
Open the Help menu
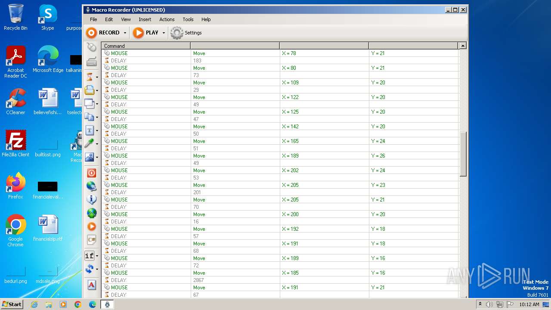tap(206, 19)
